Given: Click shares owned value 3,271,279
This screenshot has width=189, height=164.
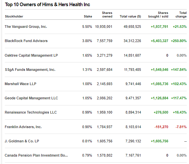Looking at the screenshot, I should click(x=105, y=55).
